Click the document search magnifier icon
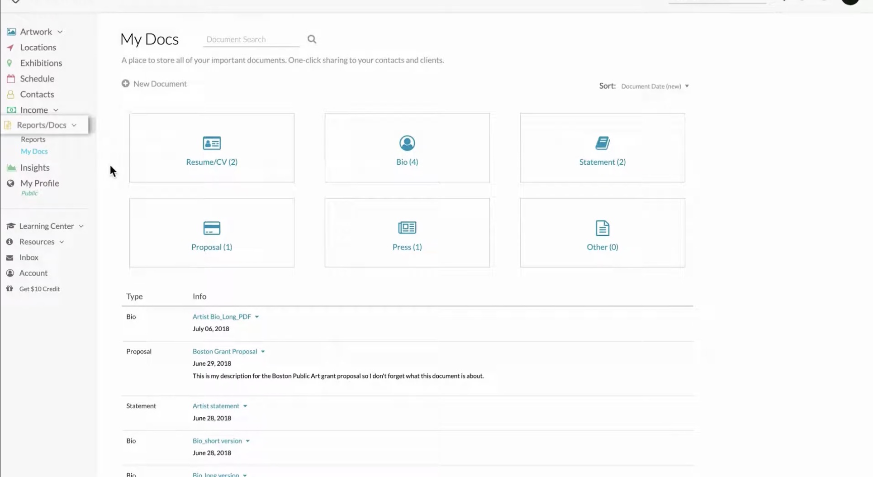This screenshot has height=477, width=873. point(312,39)
